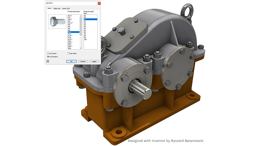Enable the Use iMate checkbox

[69, 53]
